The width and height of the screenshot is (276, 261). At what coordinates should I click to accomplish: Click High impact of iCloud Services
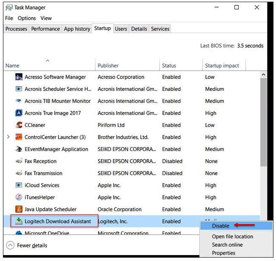tap(211, 185)
